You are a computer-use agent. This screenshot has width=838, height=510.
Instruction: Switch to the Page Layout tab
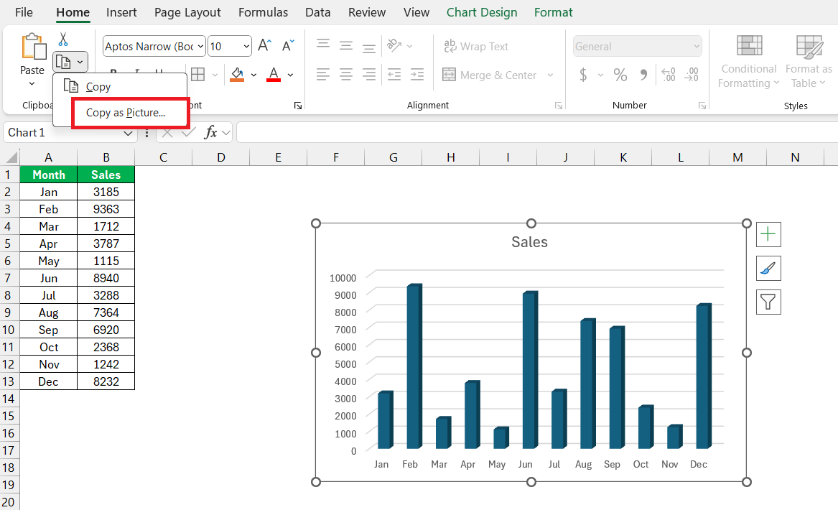coord(187,12)
